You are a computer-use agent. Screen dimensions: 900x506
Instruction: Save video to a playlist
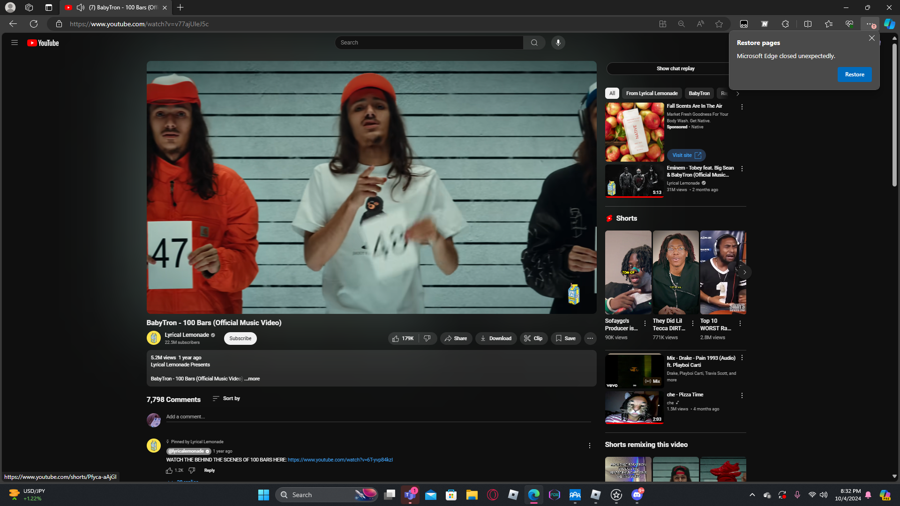(x=566, y=338)
